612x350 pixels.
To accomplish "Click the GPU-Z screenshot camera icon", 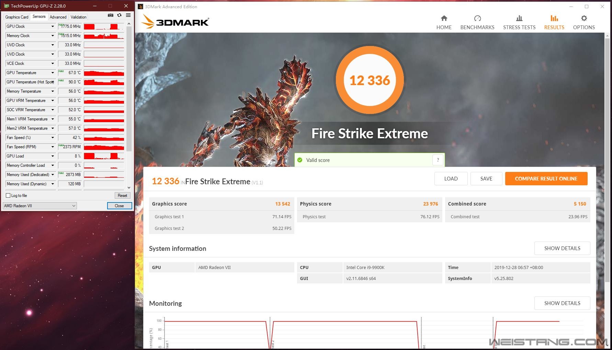I will tap(111, 15).
